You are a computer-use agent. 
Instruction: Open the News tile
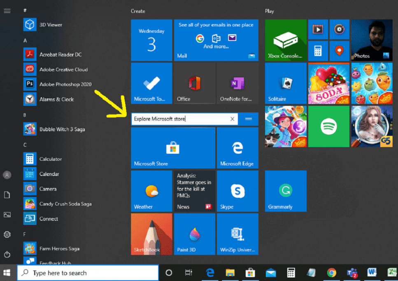tap(194, 191)
